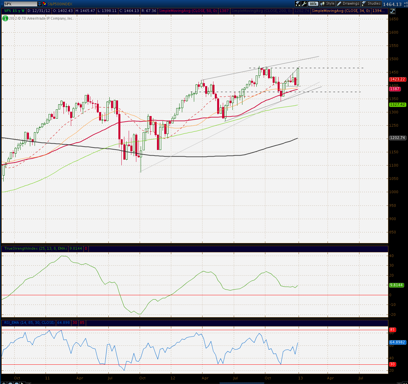Open the Studies menu
Viewport: 408px width, 384px height.
click(x=371, y=4)
